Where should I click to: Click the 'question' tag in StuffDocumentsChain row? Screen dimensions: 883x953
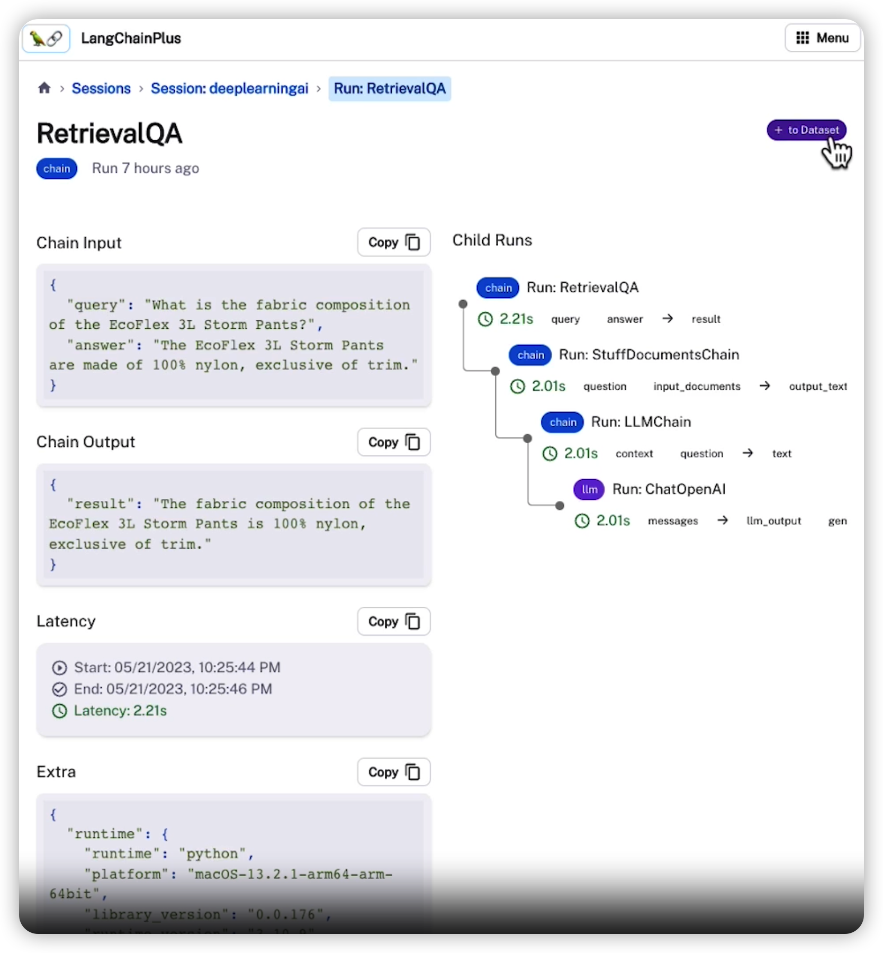point(605,386)
